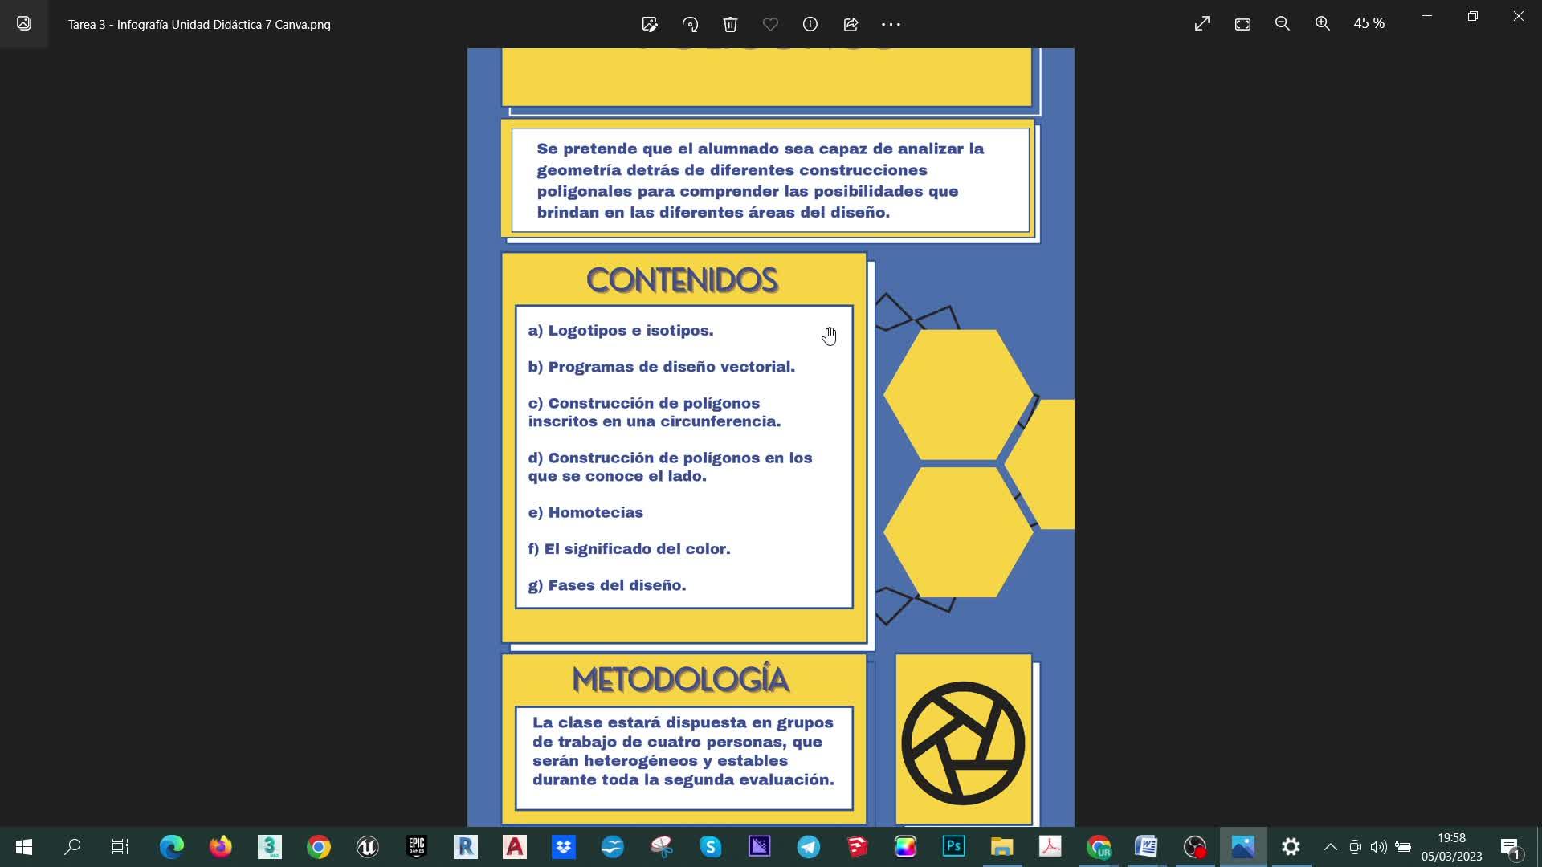
Task: Click the Edit image icon
Action: point(650,24)
